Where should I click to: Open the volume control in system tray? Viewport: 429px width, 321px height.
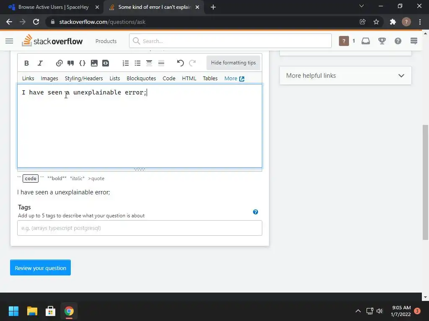click(380, 311)
